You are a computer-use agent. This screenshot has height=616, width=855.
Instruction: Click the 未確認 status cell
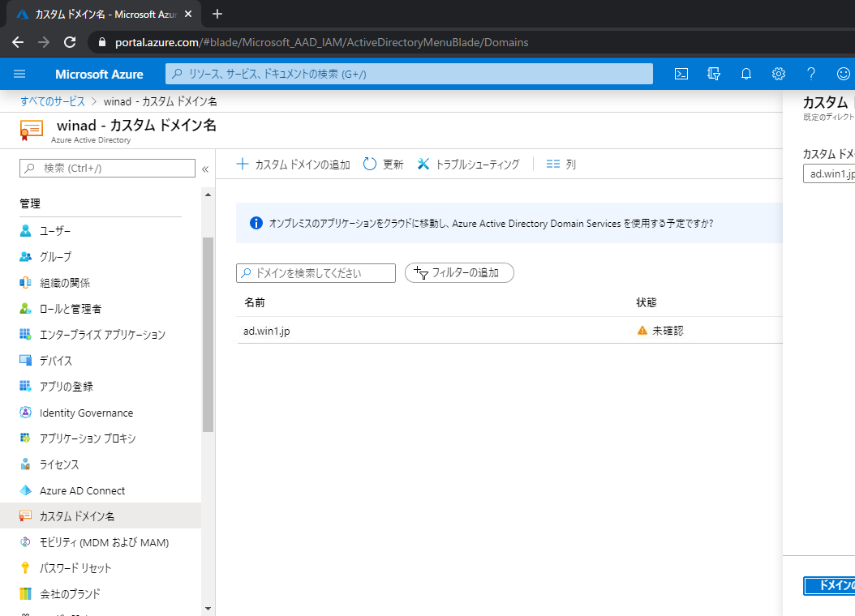[x=660, y=331]
